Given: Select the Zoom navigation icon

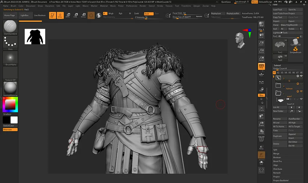Looking at the screenshot, I should pos(261,43).
